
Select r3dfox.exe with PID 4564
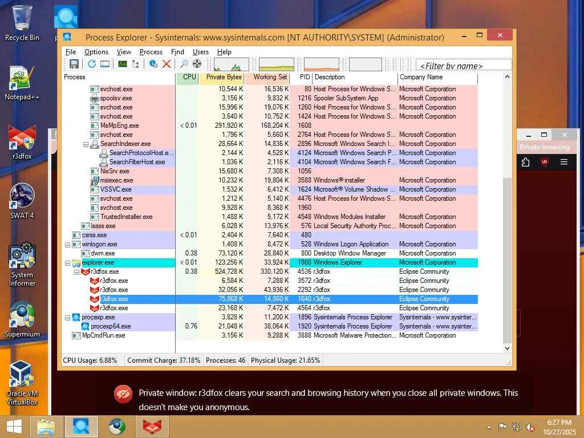tap(270, 308)
